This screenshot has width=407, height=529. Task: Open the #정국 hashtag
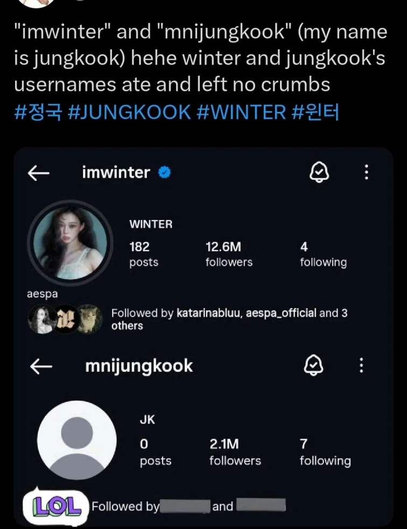coord(38,112)
